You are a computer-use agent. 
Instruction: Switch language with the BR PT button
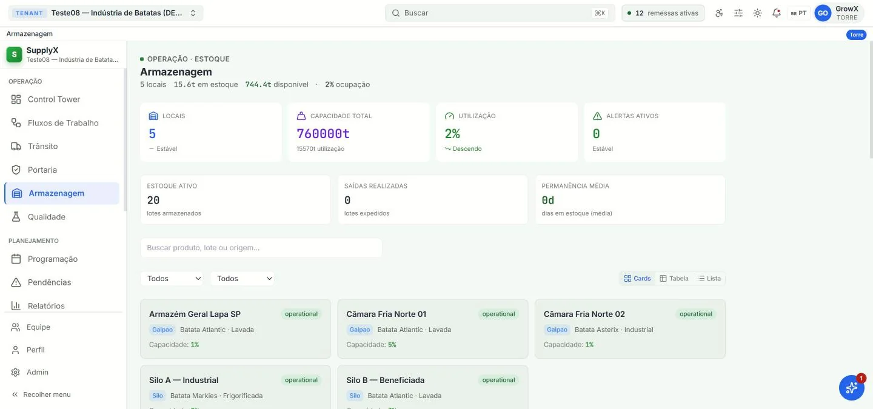pyautogui.click(x=798, y=13)
